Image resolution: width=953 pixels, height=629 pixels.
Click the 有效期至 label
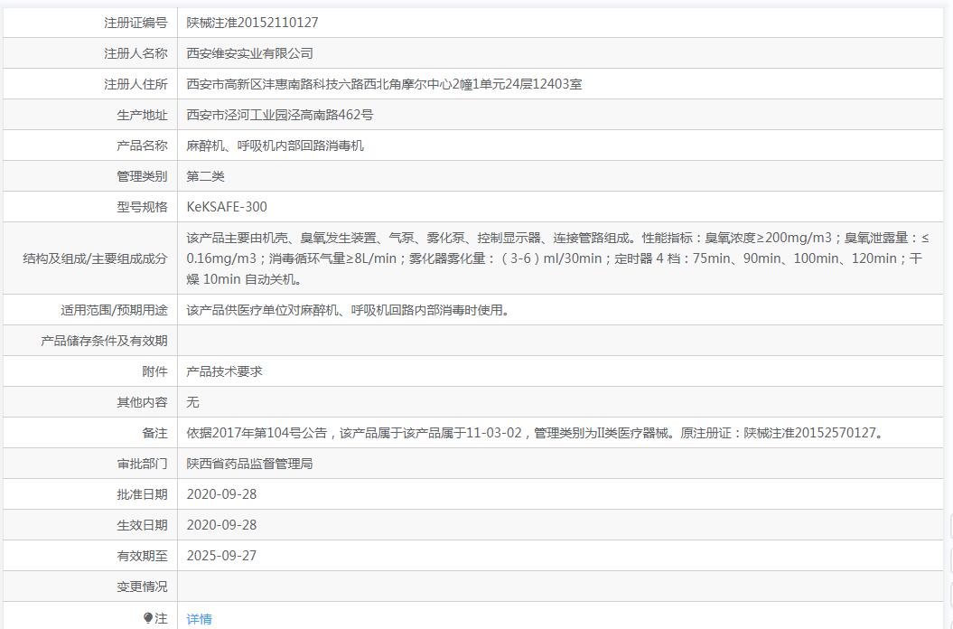pyautogui.click(x=142, y=556)
